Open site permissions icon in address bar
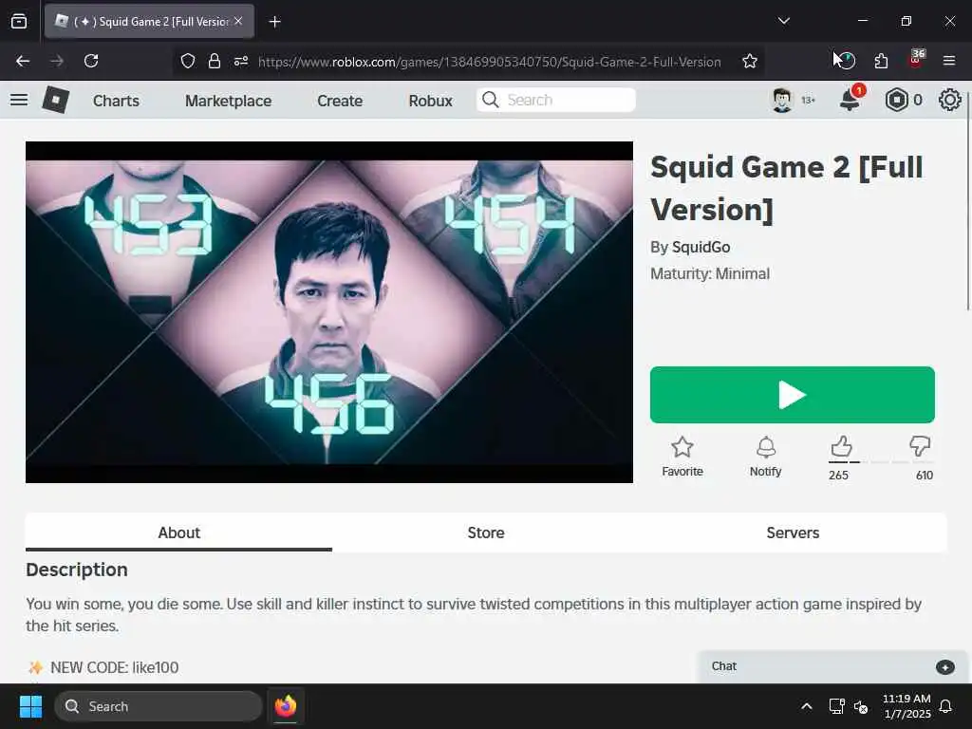The image size is (972, 729). (241, 61)
